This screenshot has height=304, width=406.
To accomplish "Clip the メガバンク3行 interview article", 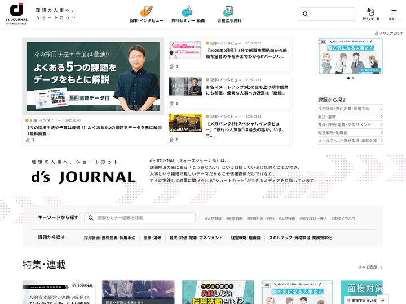I will [x=171, y=140].
